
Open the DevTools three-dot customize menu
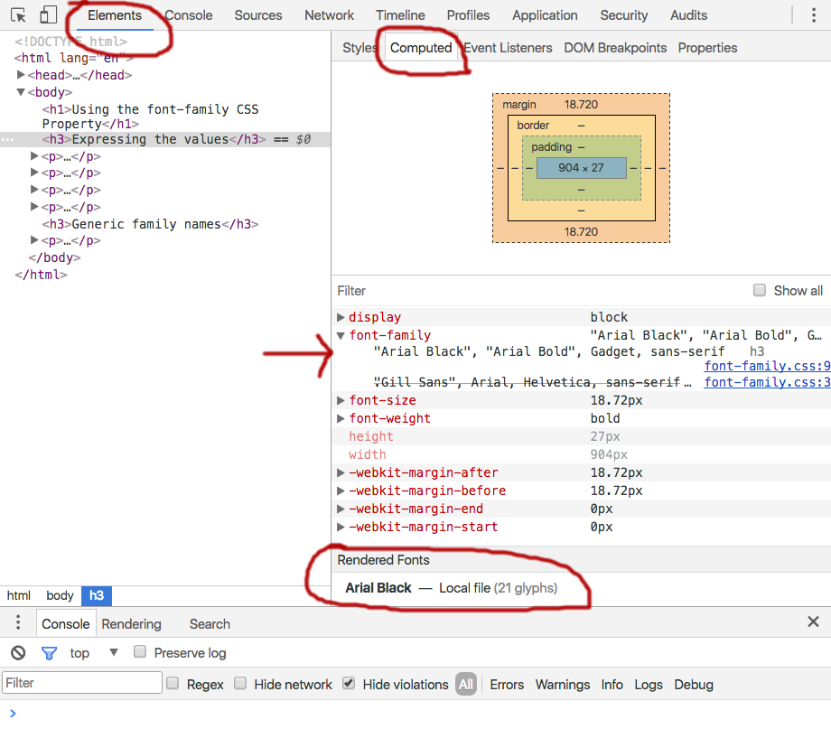pos(814,14)
